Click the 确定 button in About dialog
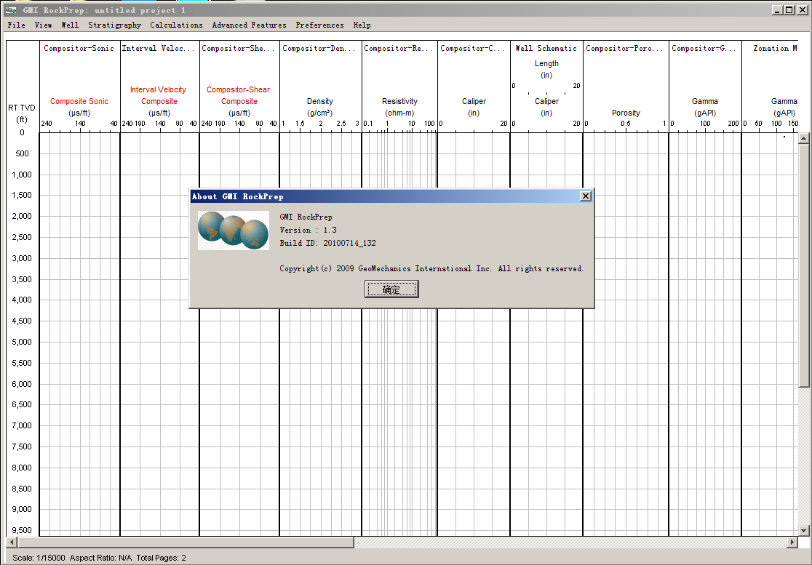The width and height of the screenshot is (812, 565). (391, 289)
